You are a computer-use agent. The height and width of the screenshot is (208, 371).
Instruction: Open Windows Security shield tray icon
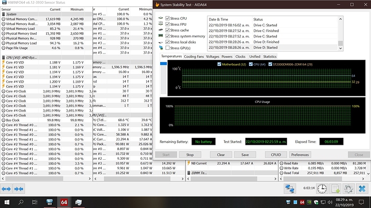pyautogui.click(x=316, y=202)
